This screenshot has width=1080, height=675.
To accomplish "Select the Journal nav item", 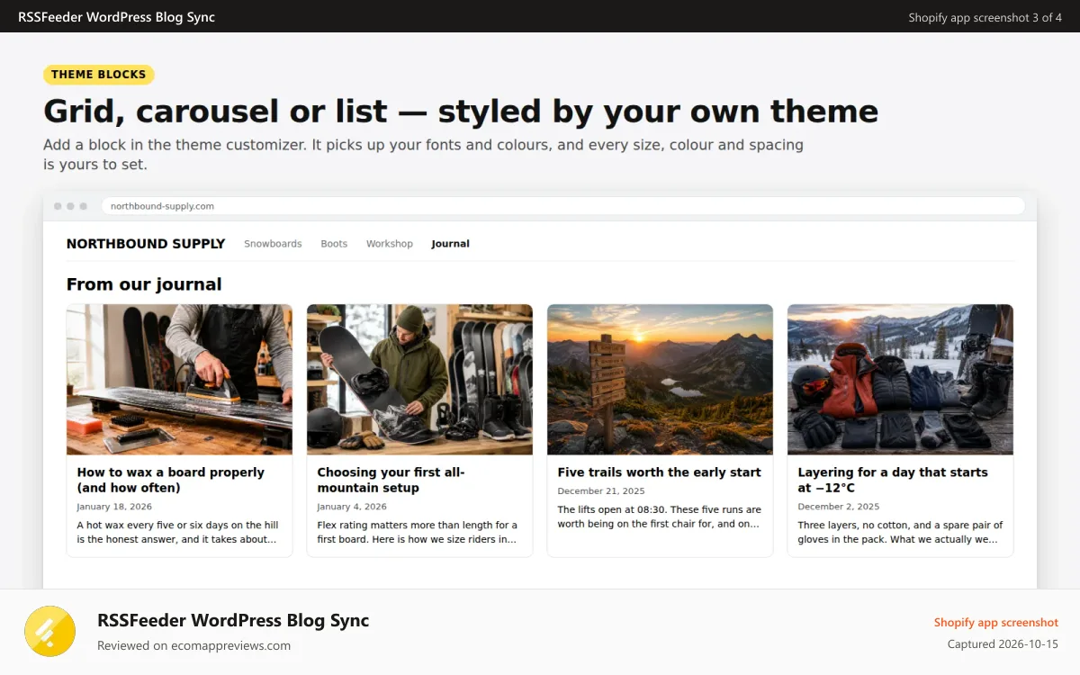I will (x=450, y=244).
